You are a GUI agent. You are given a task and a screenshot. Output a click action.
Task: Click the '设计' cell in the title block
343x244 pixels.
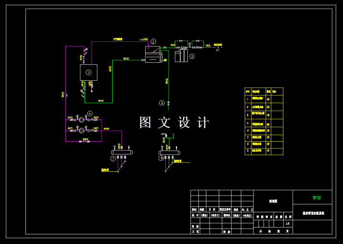(195, 215)
